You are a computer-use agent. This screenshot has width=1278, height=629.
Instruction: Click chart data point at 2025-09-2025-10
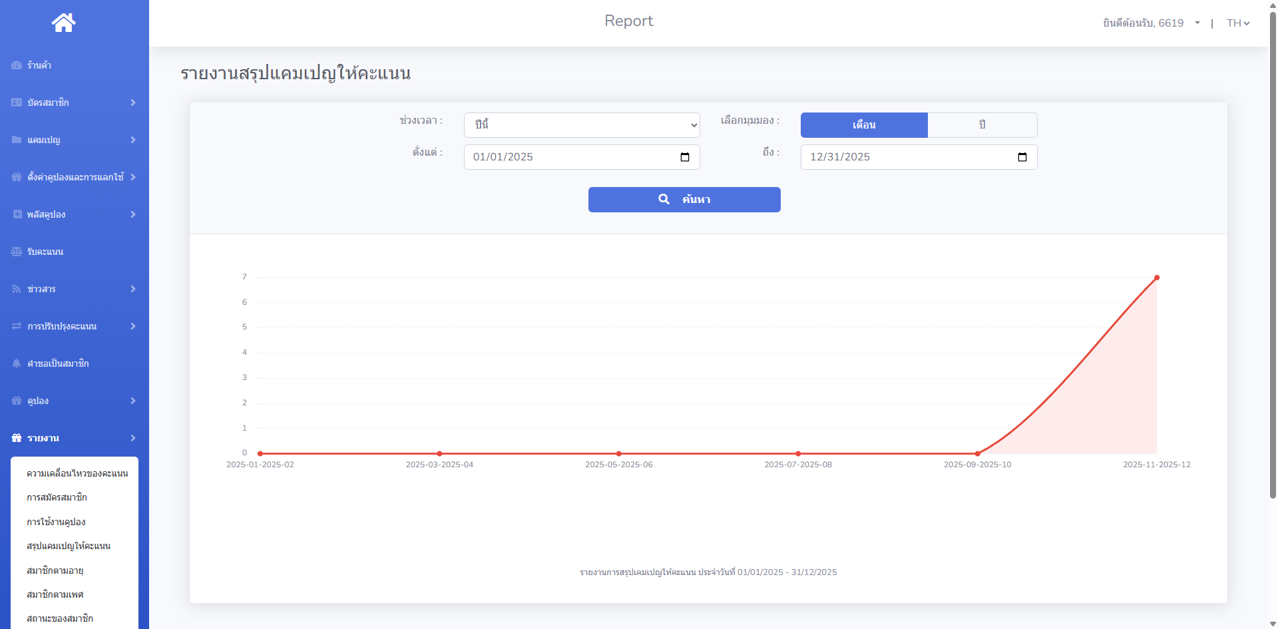tap(977, 454)
